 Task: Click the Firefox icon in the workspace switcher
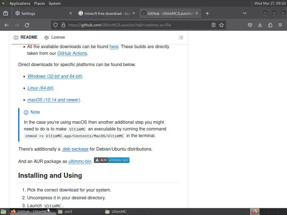pos(255,212)
